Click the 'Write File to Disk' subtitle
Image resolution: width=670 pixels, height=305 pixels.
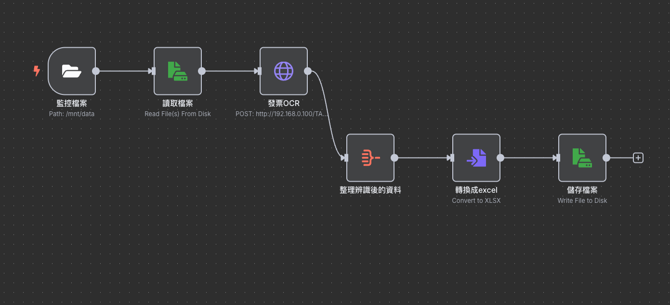tap(582, 200)
